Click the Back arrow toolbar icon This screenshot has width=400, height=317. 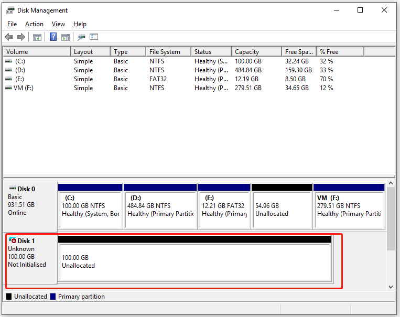(9, 37)
